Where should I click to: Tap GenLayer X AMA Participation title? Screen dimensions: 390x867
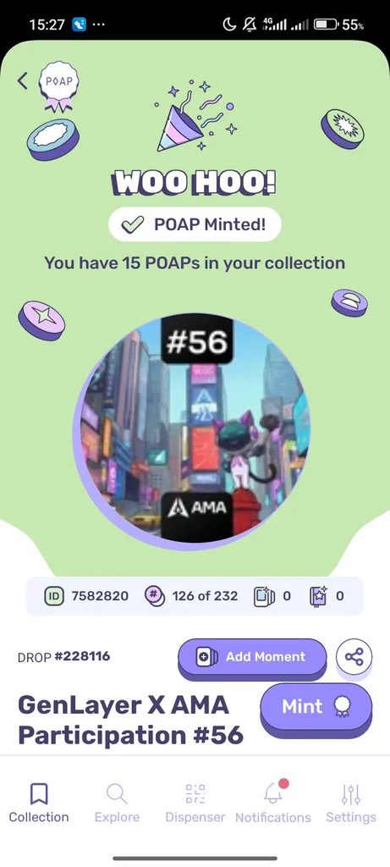coord(131,720)
